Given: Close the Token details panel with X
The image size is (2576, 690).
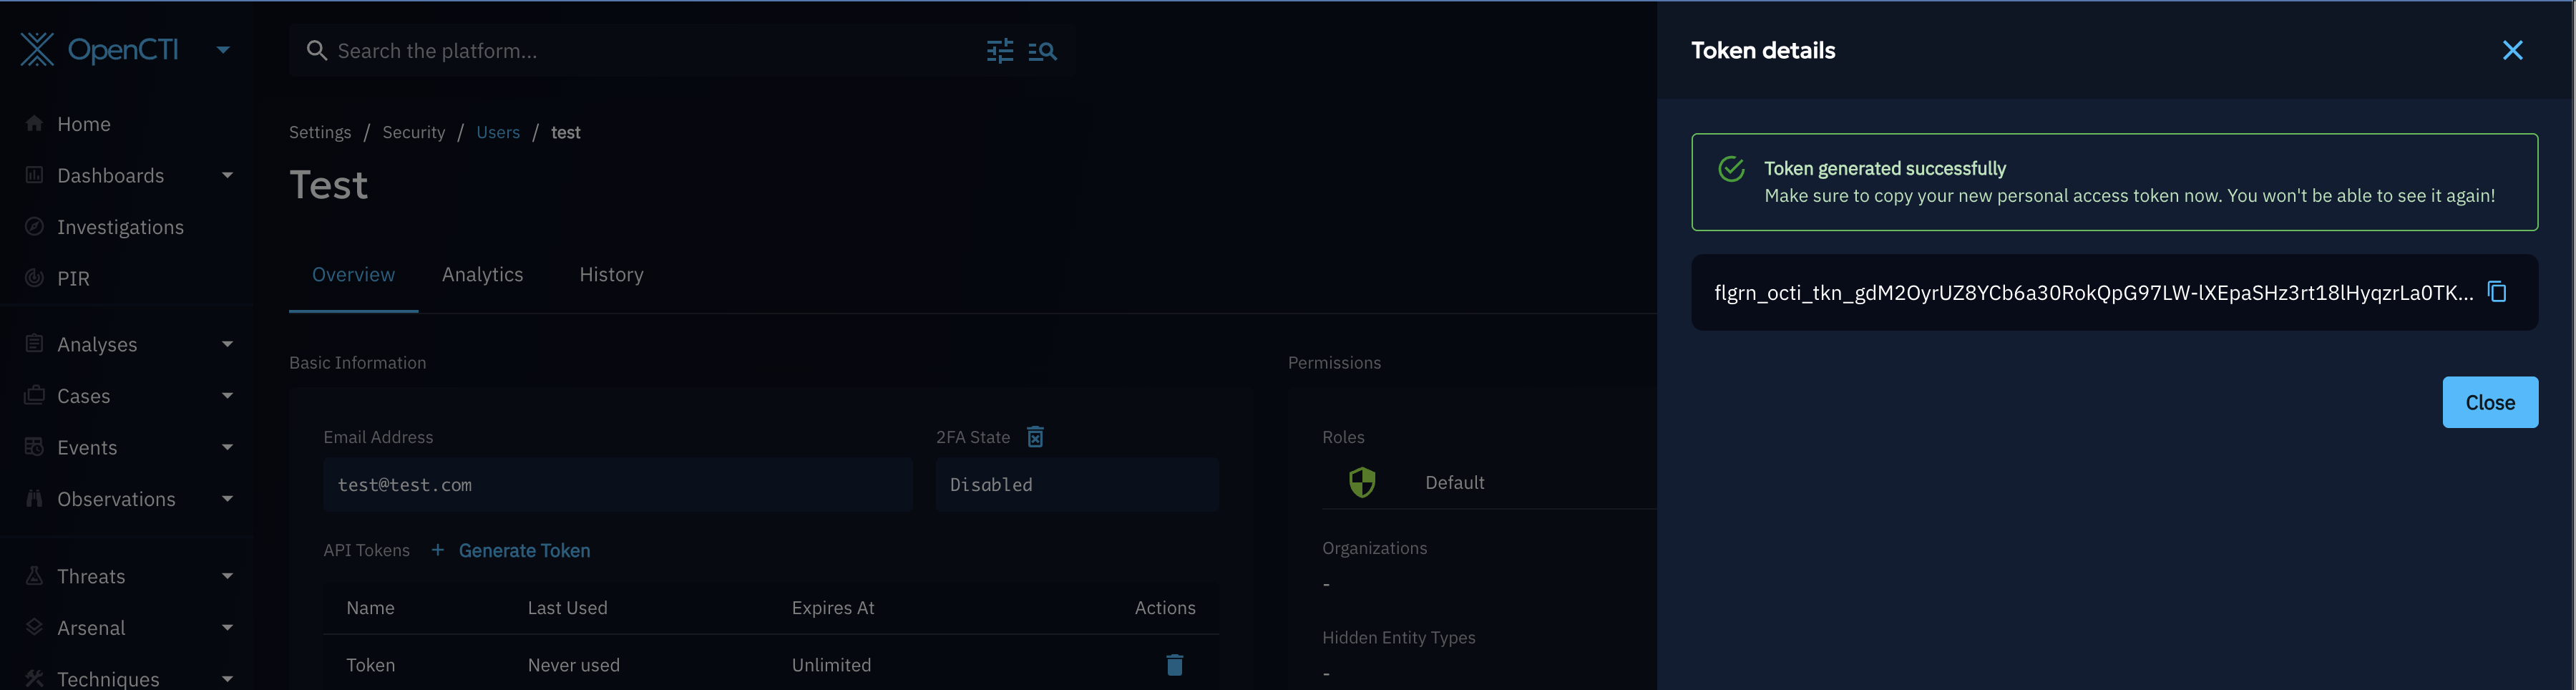Looking at the screenshot, I should click(x=2511, y=51).
